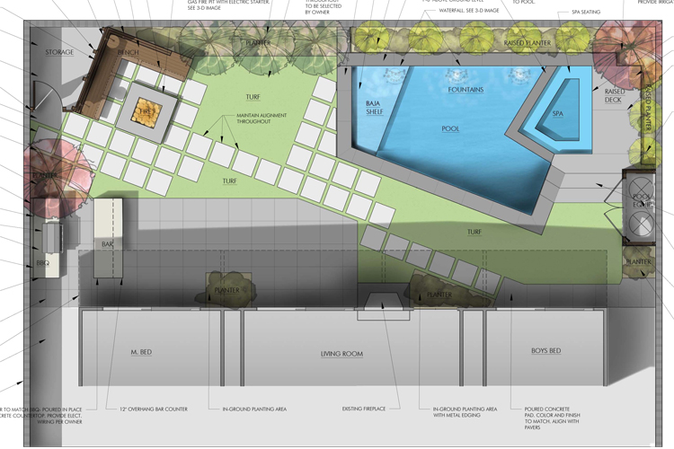Click the M. BED room label

point(141,352)
